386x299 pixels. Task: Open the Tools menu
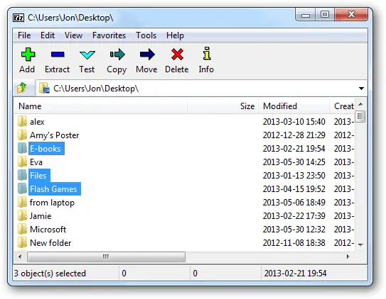pos(146,35)
